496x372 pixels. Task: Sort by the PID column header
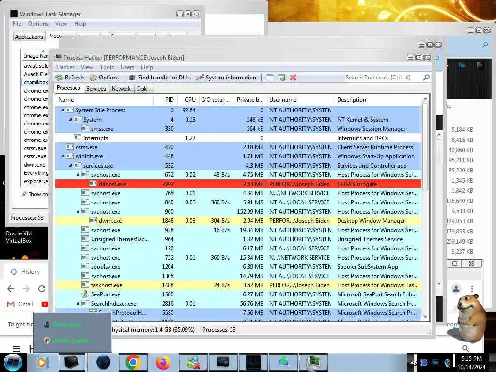tap(166, 100)
